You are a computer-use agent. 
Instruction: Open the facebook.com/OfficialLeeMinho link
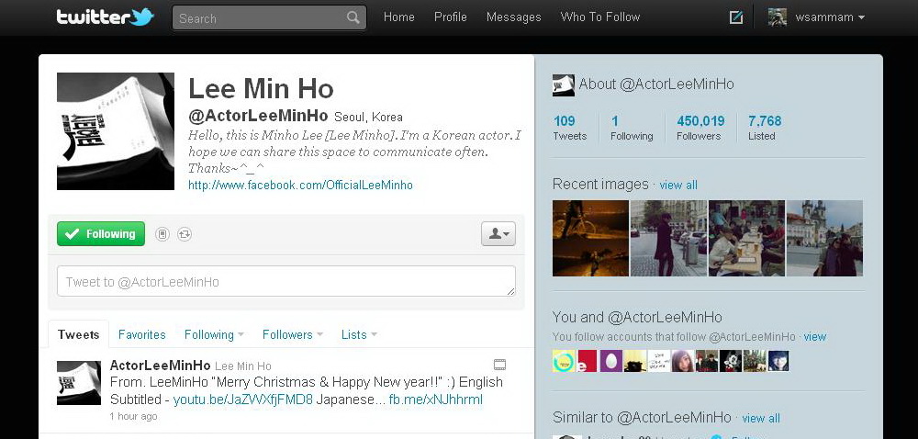[300, 186]
